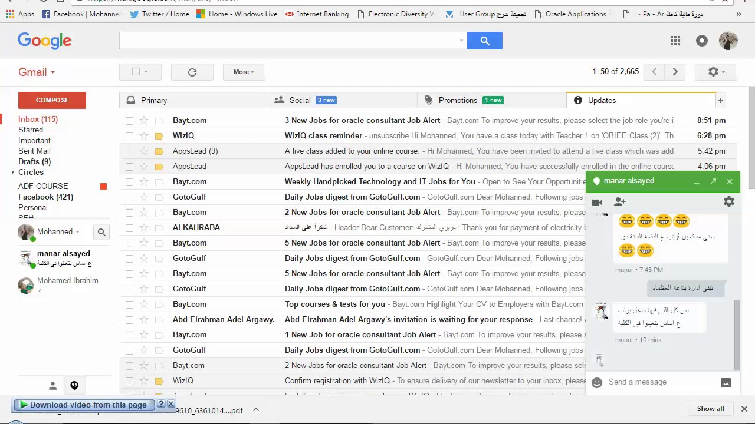Star the WizIQ class reminder email
The width and height of the screenshot is (755, 424).
coord(144,135)
